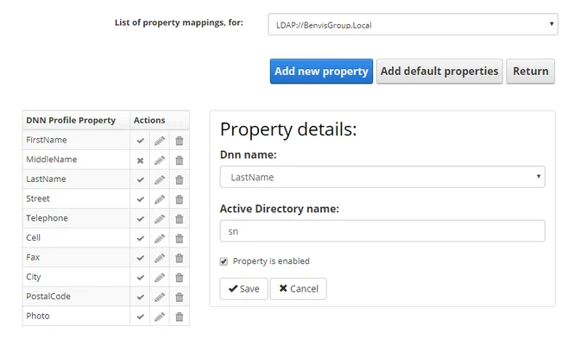The height and width of the screenshot is (339, 587).
Task: Click the Return button
Action: 531,71
